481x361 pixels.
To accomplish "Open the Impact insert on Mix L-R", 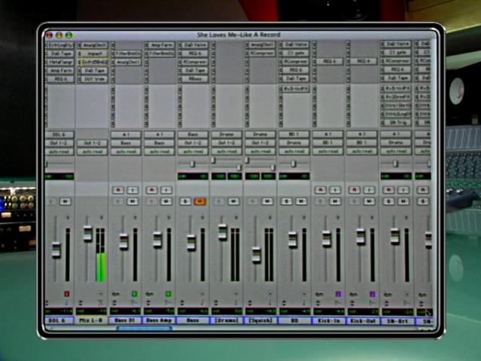I will point(92,54).
